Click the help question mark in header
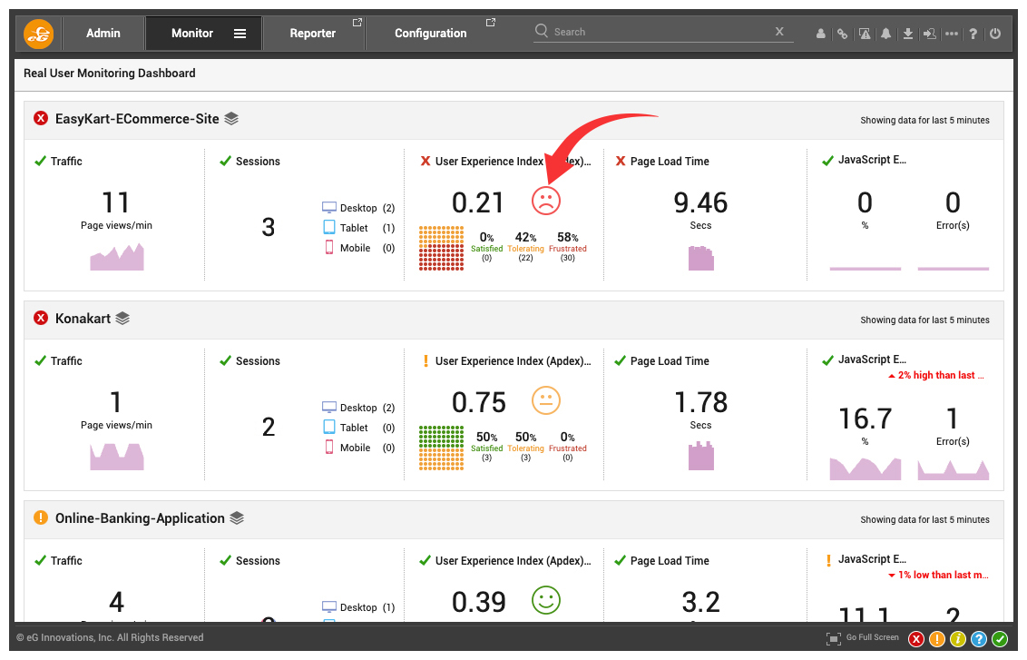 click(973, 34)
